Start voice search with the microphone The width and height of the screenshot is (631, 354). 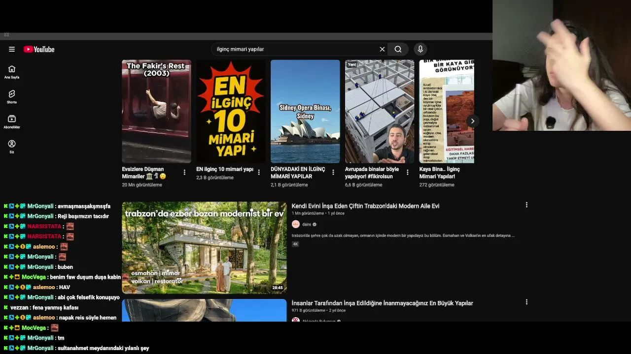tap(420, 49)
